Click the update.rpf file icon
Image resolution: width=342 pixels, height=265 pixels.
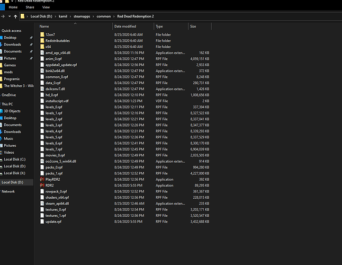click(x=42, y=222)
